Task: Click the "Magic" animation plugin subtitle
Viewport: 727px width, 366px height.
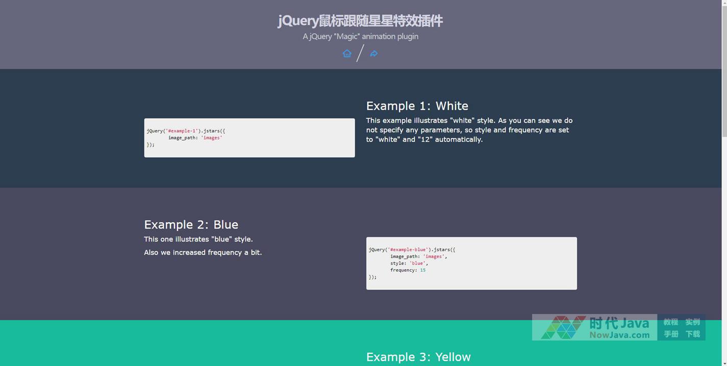Action: [x=360, y=36]
